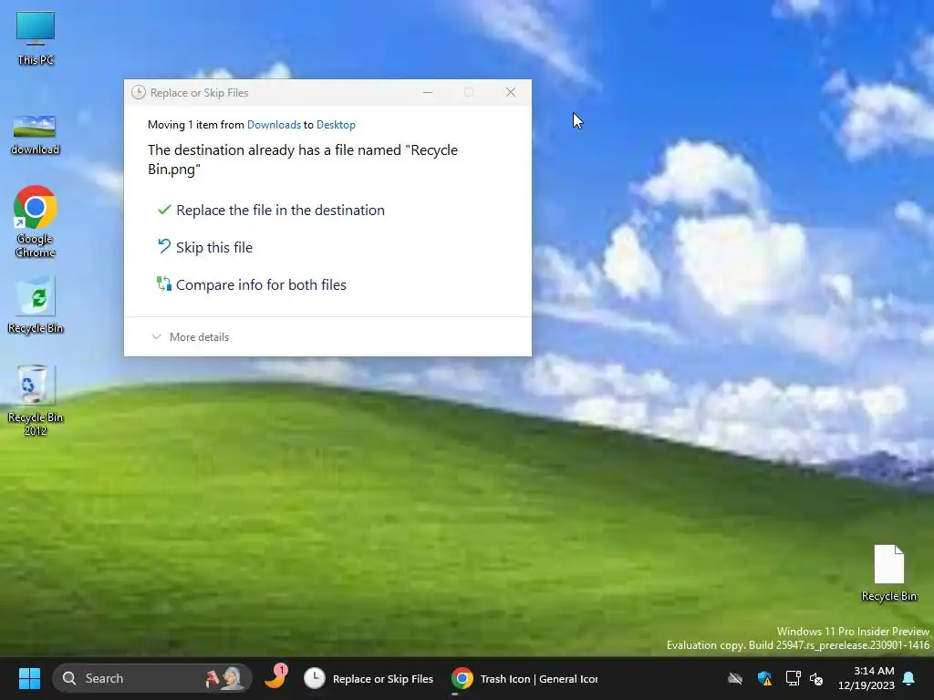Switch to Chrome Trash Icon taskbar window
The height and width of the screenshot is (700, 934).
point(524,678)
